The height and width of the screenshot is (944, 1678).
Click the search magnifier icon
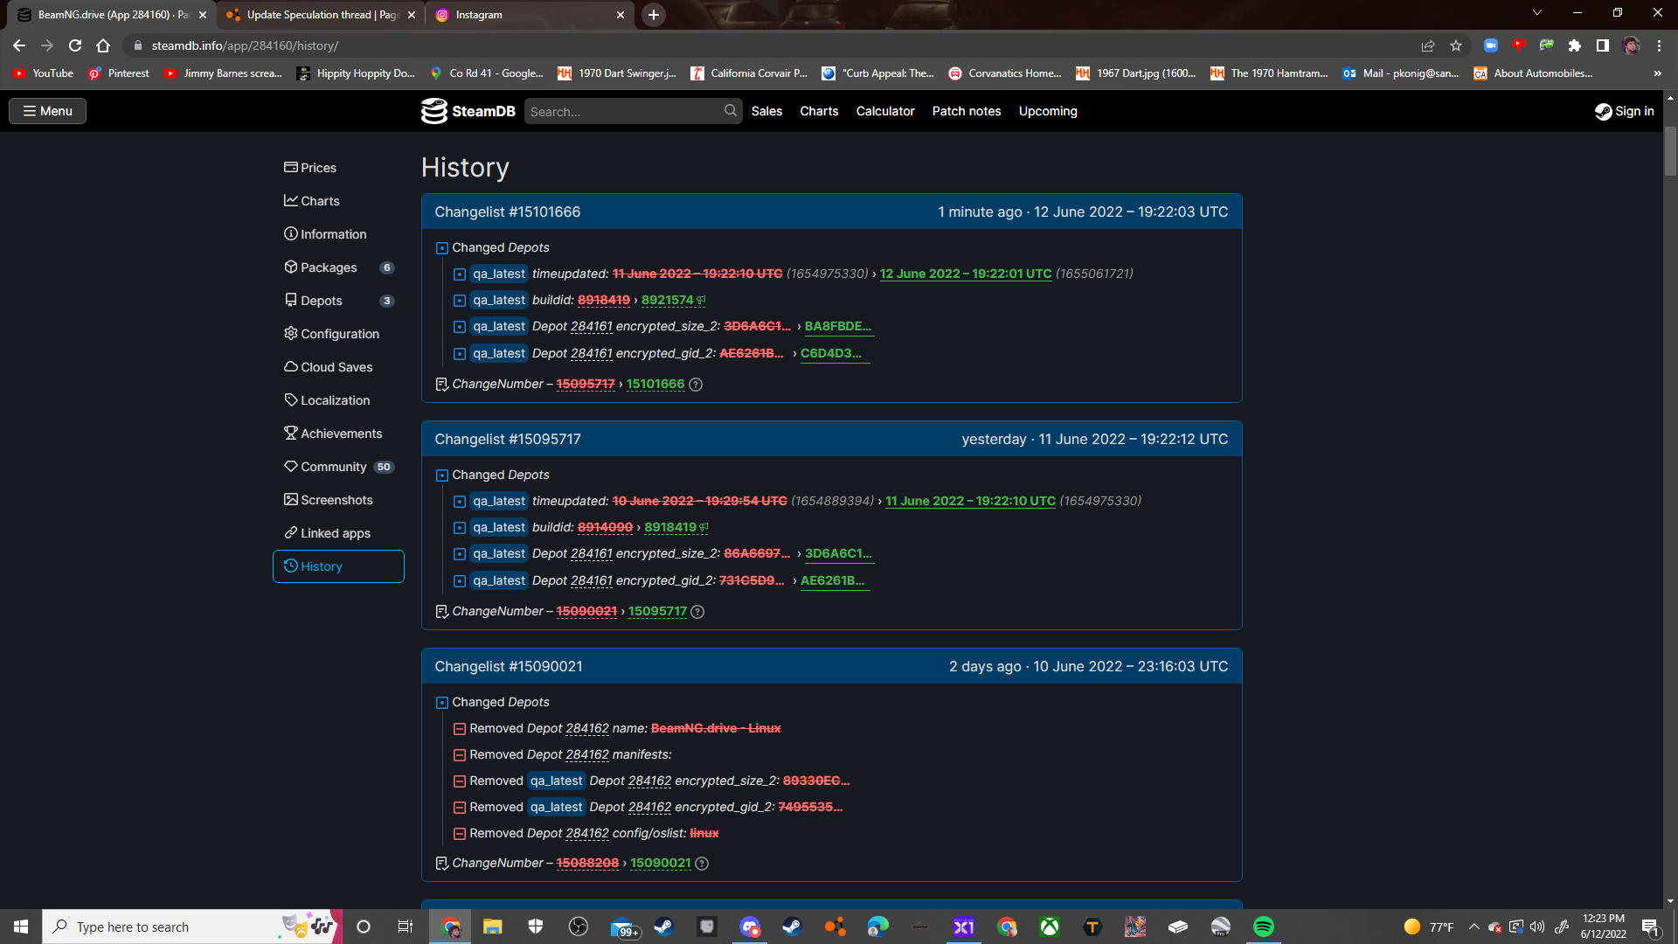click(730, 111)
